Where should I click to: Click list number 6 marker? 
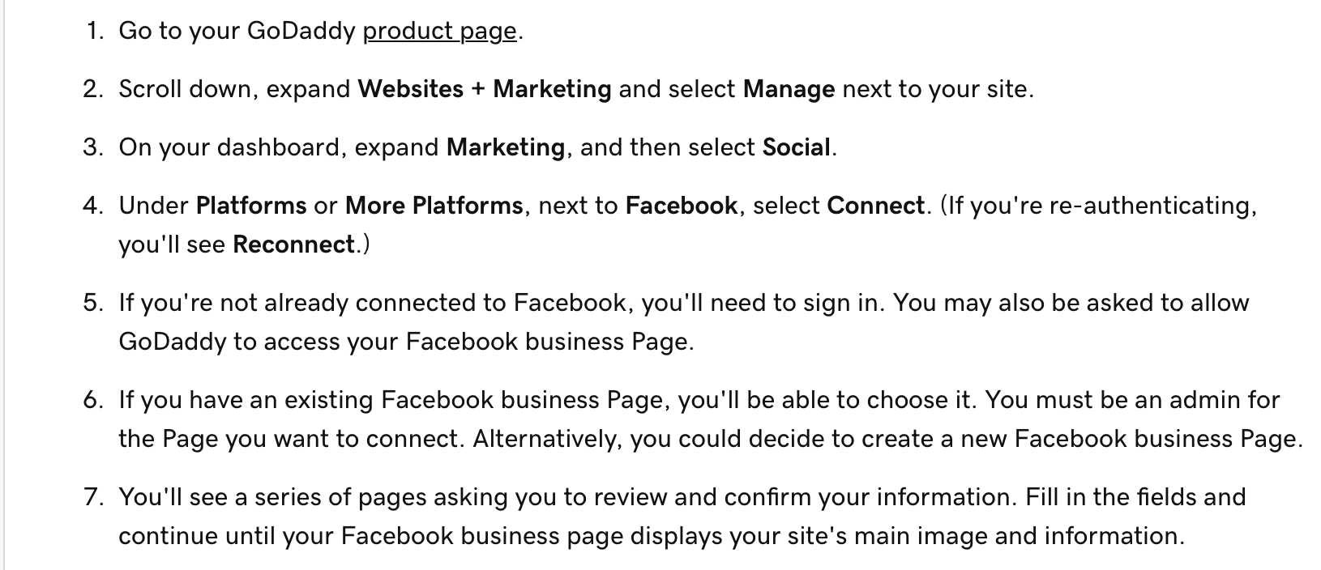94,400
